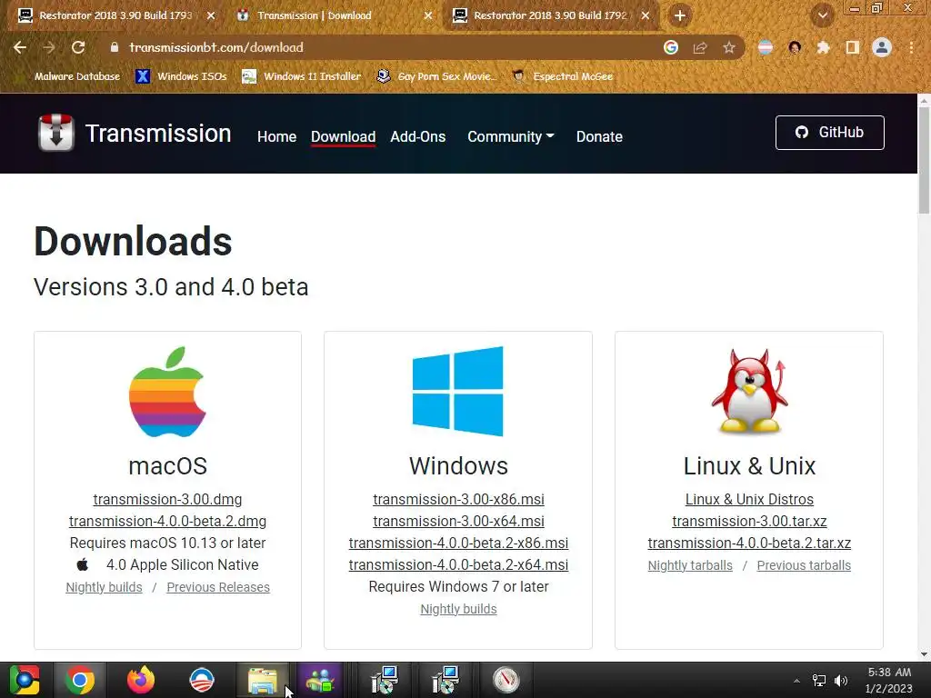Download transmission-3.00-x86.msi
This screenshot has width=931, height=698.
click(x=458, y=499)
